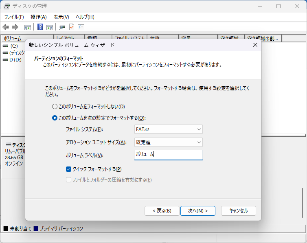This screenshot has height=243, width=307.
Task: Click the black 未割り当て legend swatch
Action: pos(6,229)
